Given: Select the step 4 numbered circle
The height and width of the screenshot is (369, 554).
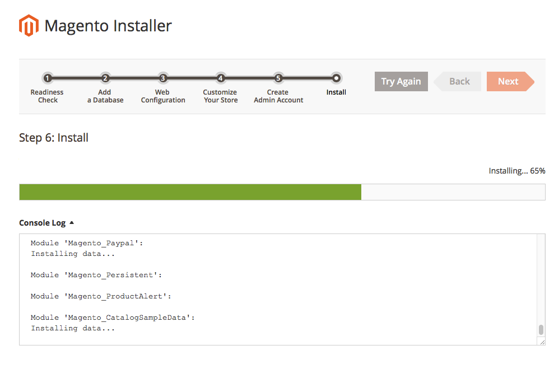Looking at the screenshot, I should pos(221,78).
